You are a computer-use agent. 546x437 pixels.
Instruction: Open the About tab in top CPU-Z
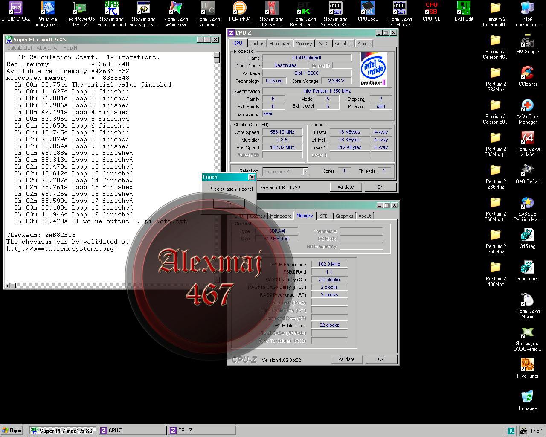click(x=364, y=44)
